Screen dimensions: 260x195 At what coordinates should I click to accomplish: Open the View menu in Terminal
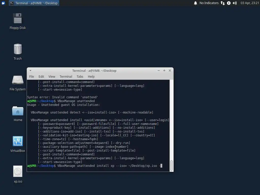(52, 77)
